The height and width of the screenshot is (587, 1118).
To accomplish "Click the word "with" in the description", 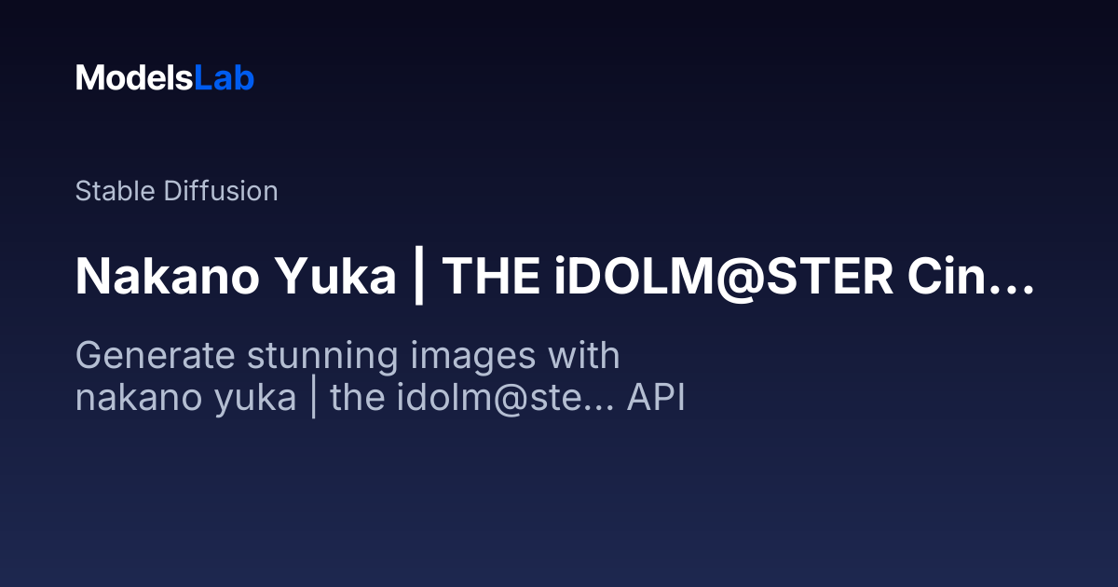I will click(x=583, y=356).
